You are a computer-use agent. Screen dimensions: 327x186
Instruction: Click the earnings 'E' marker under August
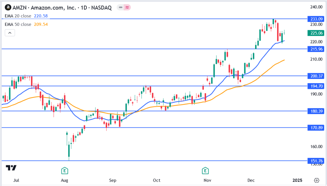65,171
